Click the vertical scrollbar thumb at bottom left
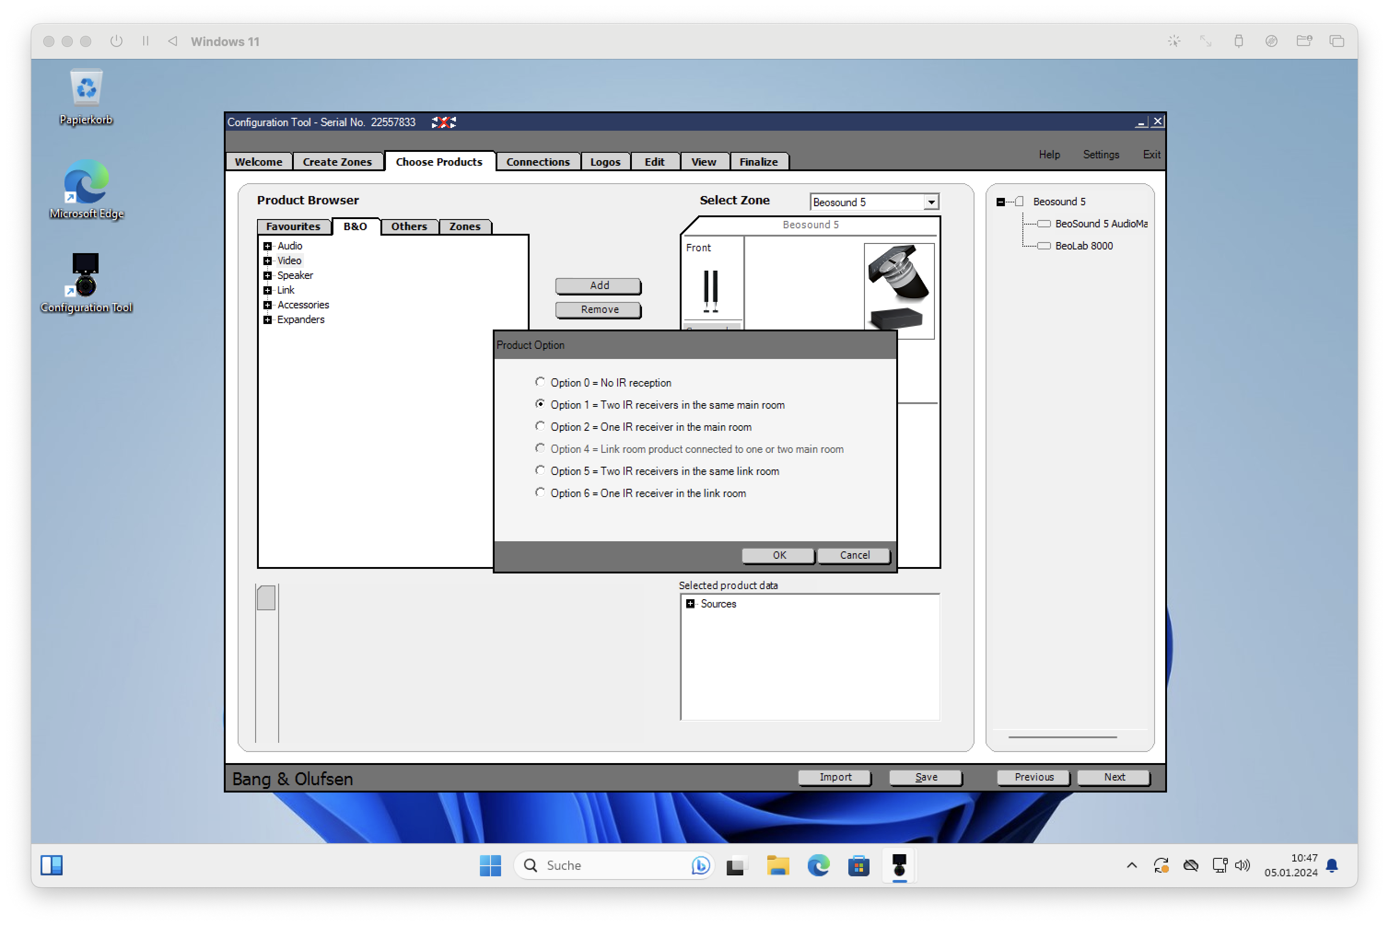This screenshot has height=926, width=1389. 267,598
